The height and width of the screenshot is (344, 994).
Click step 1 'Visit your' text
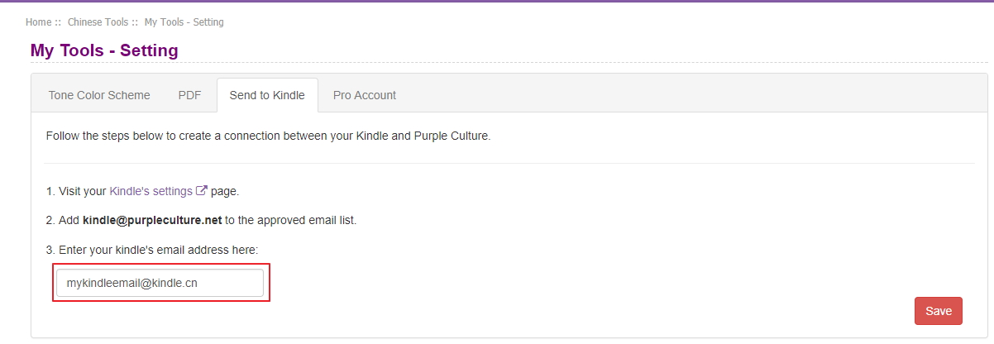point(82,191)
